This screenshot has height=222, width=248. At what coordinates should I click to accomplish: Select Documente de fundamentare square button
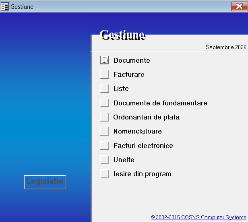point(105,103)
